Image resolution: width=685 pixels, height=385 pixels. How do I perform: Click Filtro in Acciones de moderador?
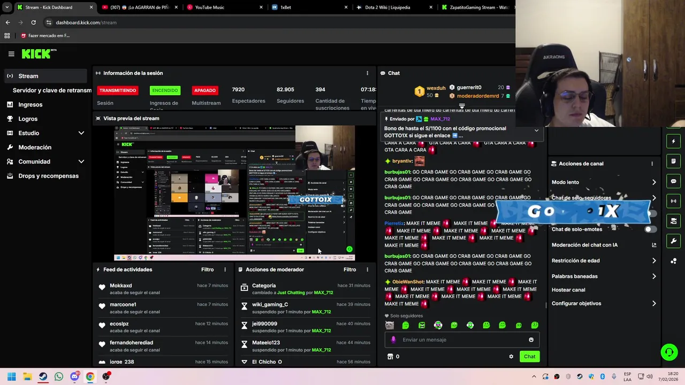[x=349, y=269]
